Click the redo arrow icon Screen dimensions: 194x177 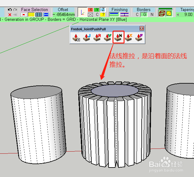15,9
